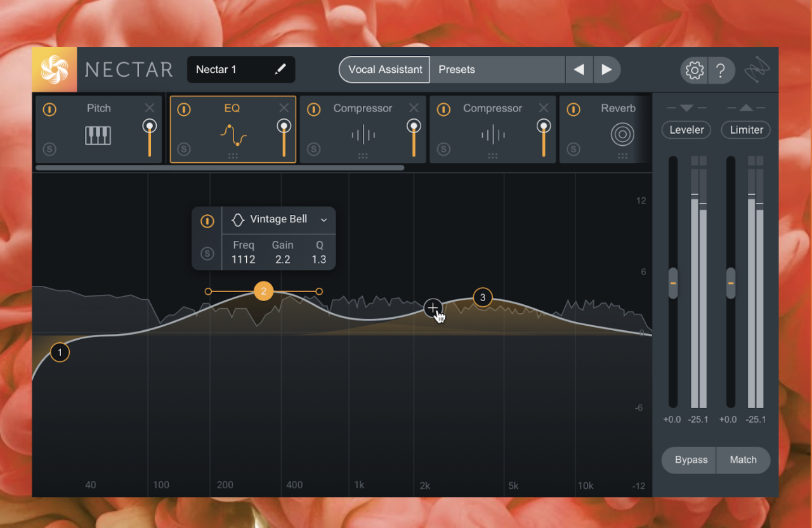Click the Vintage Bell filter shape icon
This screenshot has width=812, height=528.
click(238, 220)
